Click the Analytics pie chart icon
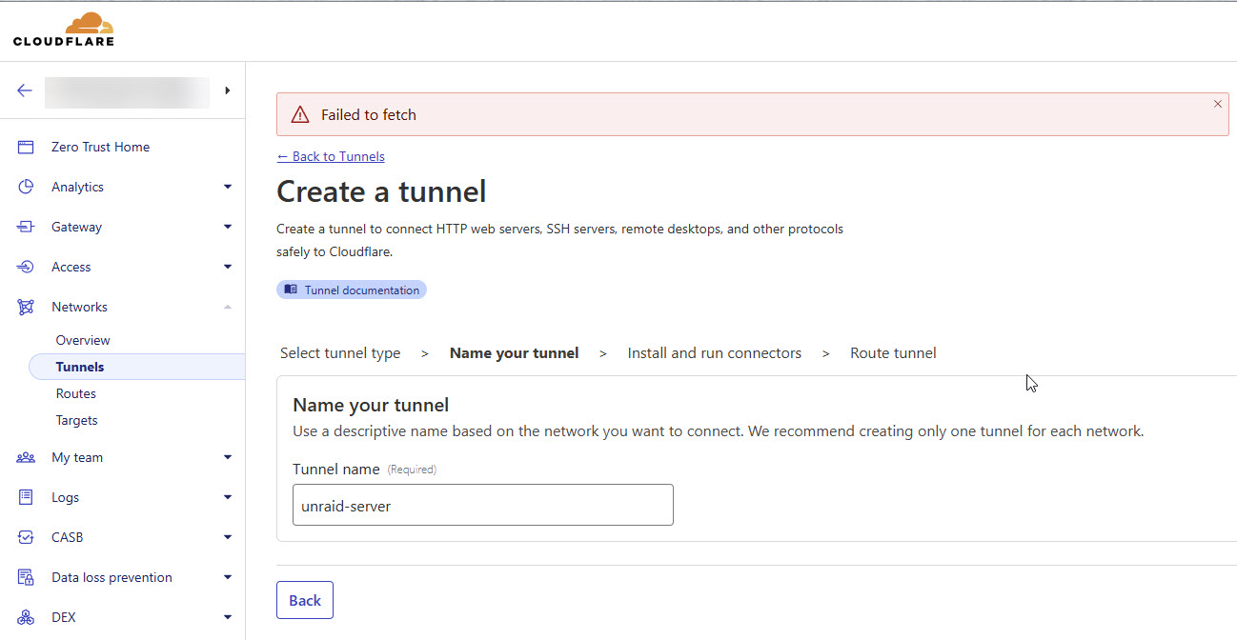The height and width of the screenshot is (640, 1237). pyautogui.click(x=26, y=187)
